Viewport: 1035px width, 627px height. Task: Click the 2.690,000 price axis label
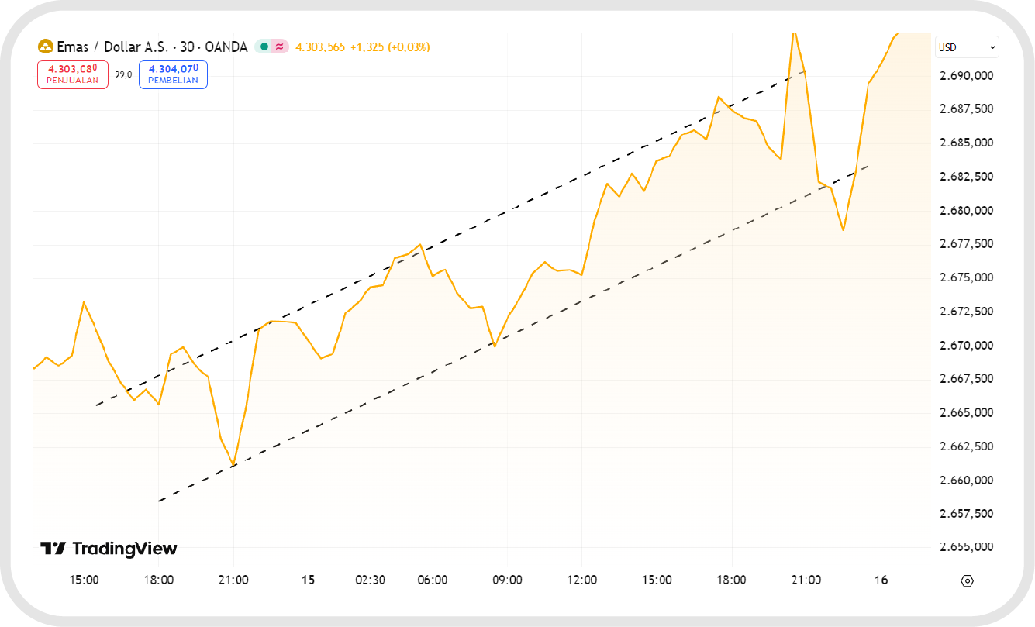tap(966, 76)
